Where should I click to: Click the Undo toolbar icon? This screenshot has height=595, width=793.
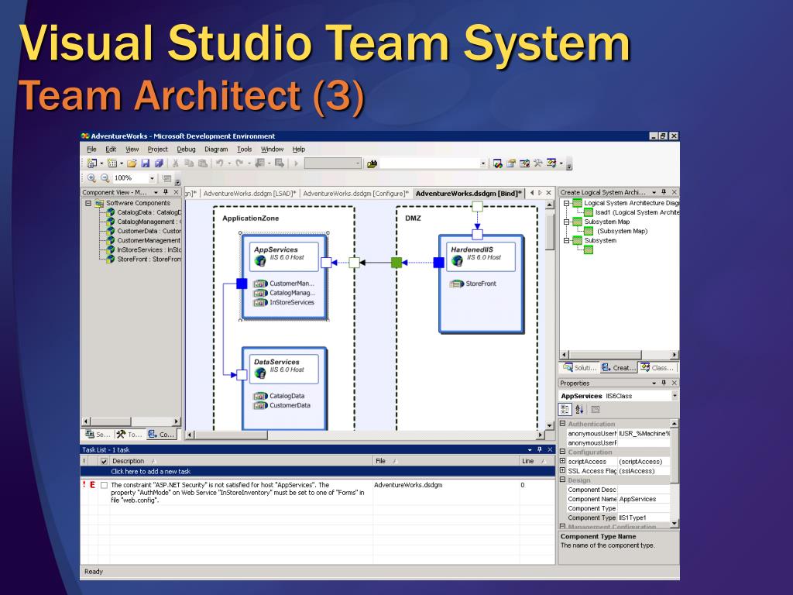pyautogui.click(x=219, y=163)
